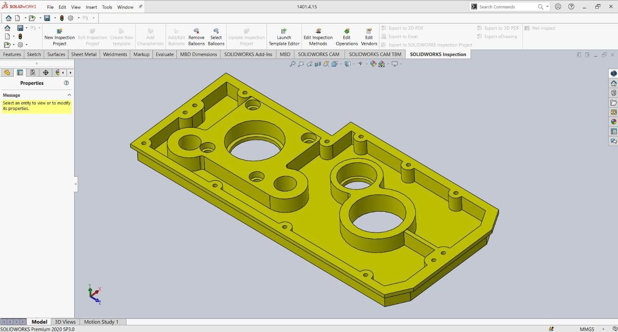Screen dimensions: 618x332
Task: Click the Model tab at the bottom
Action: click(x=40, y=322)
